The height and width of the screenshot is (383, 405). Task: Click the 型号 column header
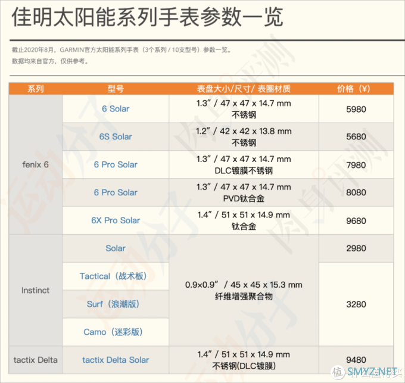click(116, 89)
